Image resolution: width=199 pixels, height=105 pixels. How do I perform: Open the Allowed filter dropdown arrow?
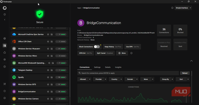tap(90, 79)
